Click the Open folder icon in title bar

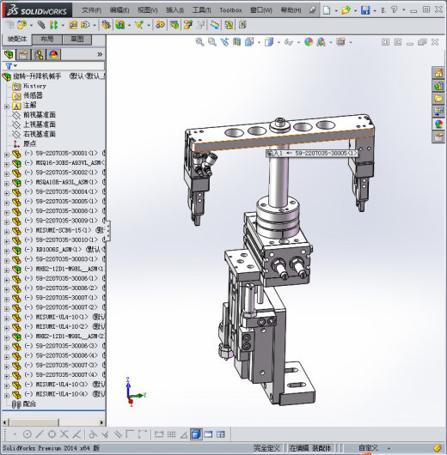pos(346,10)
